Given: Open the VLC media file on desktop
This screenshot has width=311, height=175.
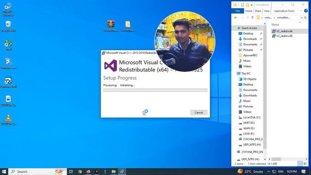Looking at the screenshot, I should [x=8, y=120].
